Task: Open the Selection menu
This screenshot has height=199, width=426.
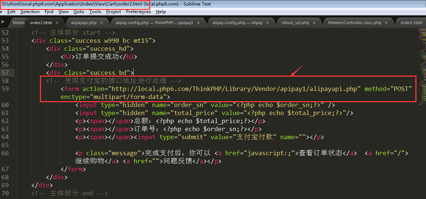Action: (x=30, y=12)
